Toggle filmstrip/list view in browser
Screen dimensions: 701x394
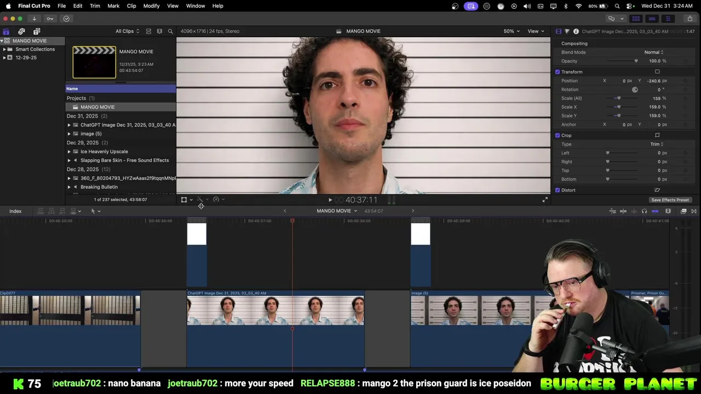pos(148,31)
